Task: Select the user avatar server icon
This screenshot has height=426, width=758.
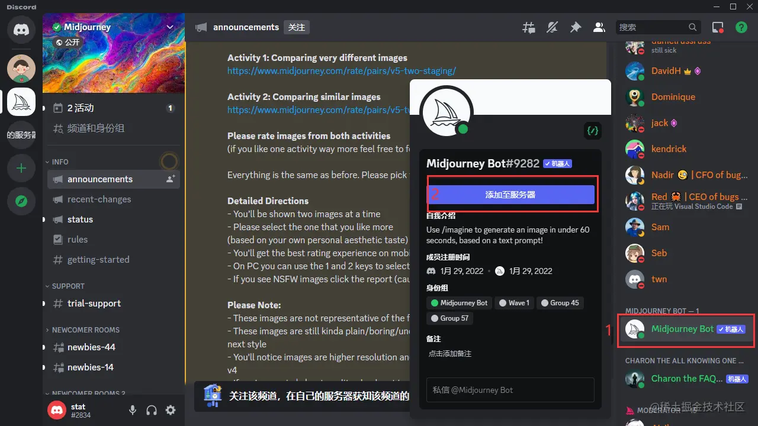Action: coord(21,69)
